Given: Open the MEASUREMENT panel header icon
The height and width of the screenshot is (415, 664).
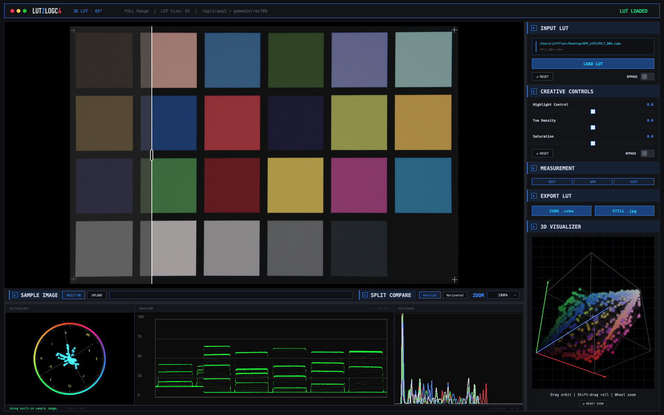Looking at the screenshot, I should [534, 168].
